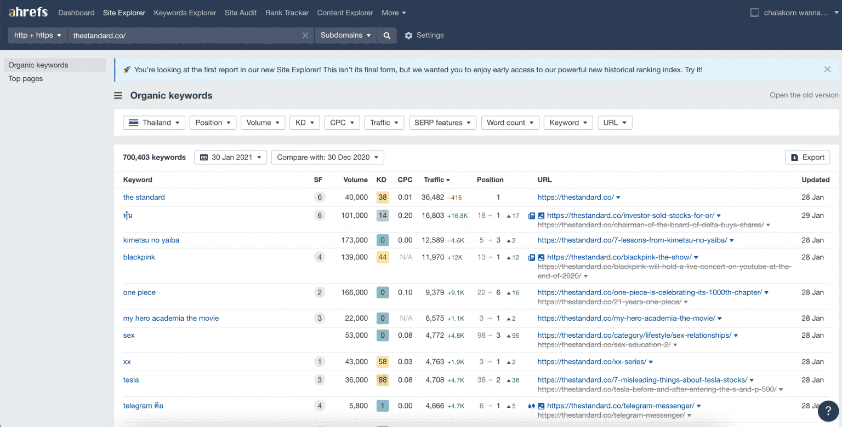
Task: Select Organic keywords in the sidebar
Action: click(55, 65)
